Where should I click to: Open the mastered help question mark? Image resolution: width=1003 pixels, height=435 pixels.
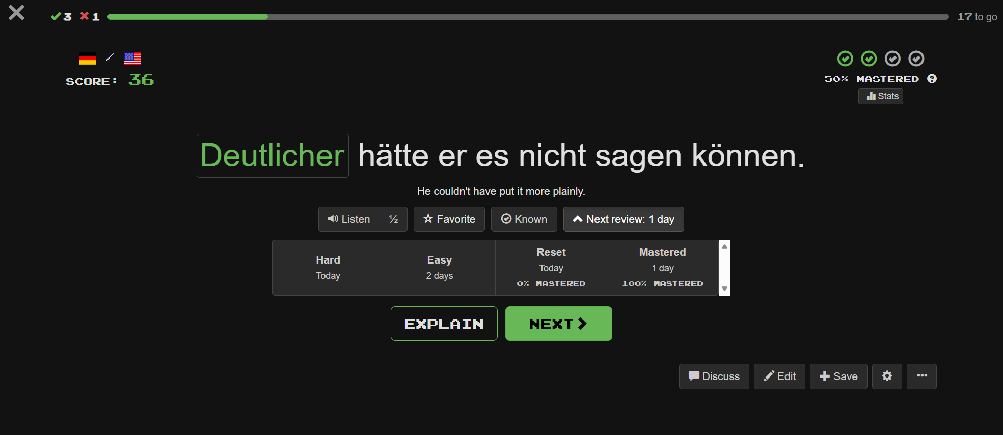tap(932, 79)
